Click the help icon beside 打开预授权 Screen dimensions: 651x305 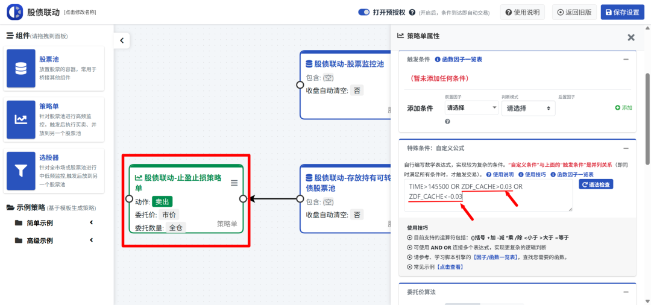pos(412,12)
